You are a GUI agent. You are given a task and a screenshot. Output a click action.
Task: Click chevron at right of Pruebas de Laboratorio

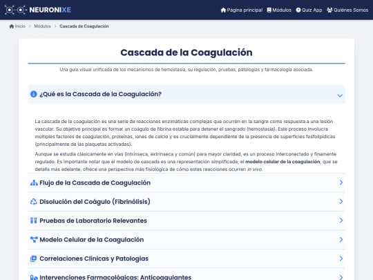[x=341, y=221]
